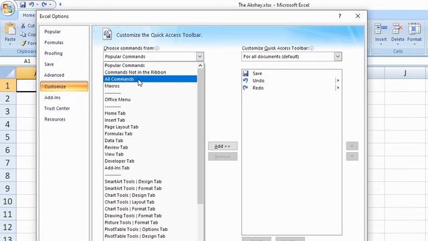Choose Drawing Tools | Format Tab
Screen dimensions: 428x241
tap(150, 216)
